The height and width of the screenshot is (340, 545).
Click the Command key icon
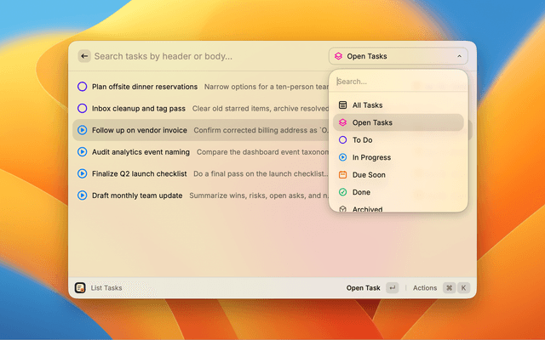[x=449, y=287]
